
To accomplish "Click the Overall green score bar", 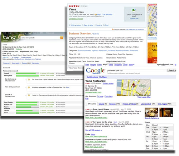I will pos(28,73).
